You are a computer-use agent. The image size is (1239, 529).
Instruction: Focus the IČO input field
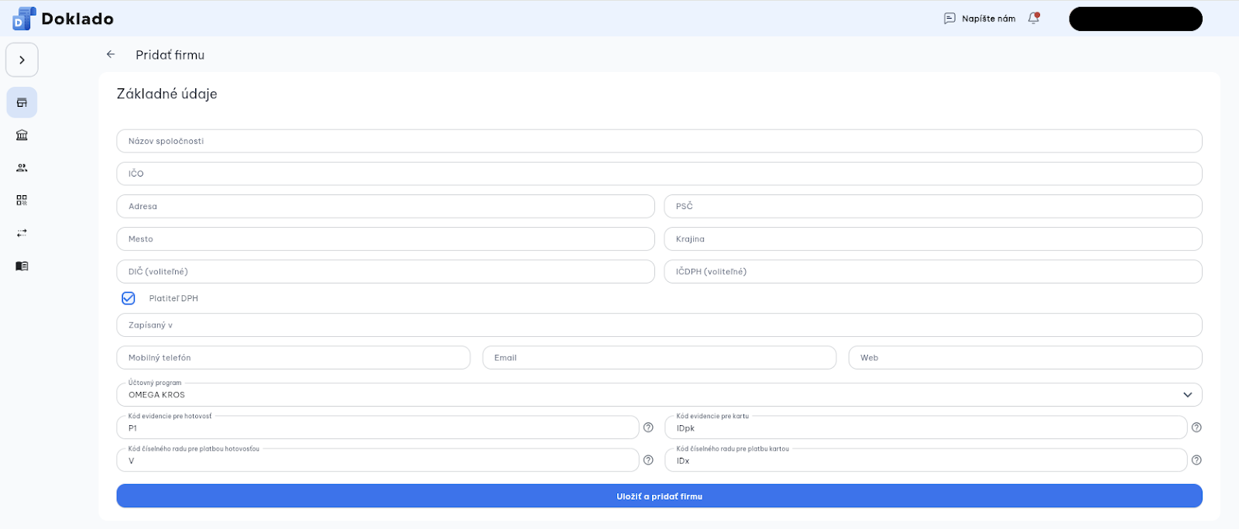pos(659,173)
